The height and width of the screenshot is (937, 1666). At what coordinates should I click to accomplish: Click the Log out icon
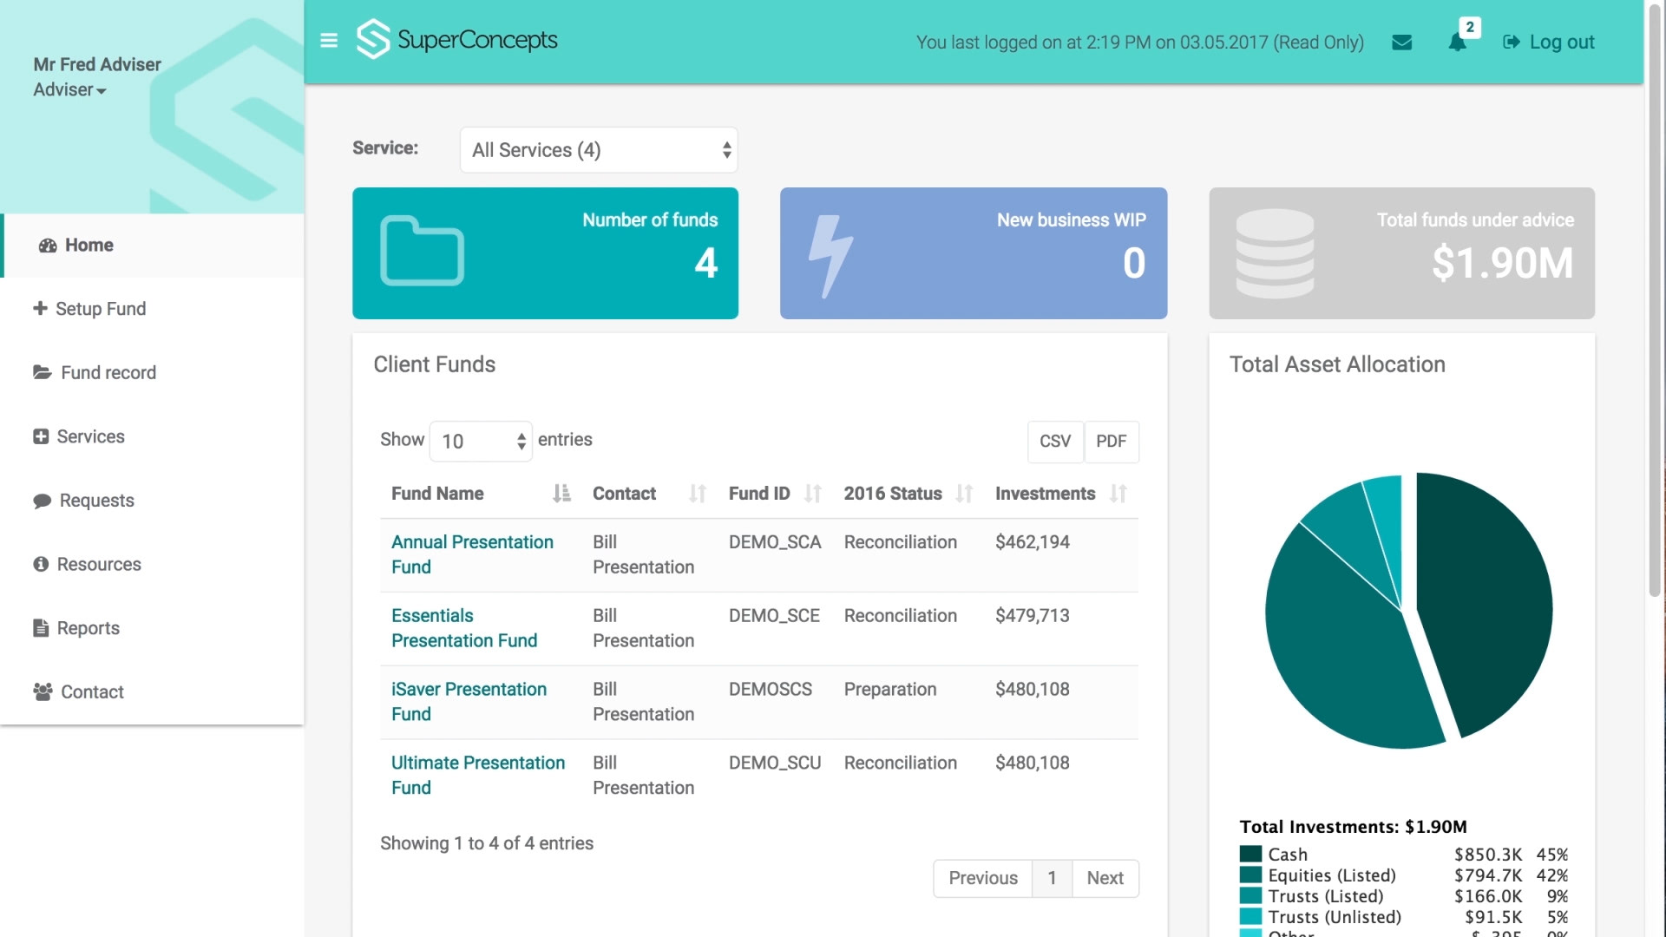1512,42
